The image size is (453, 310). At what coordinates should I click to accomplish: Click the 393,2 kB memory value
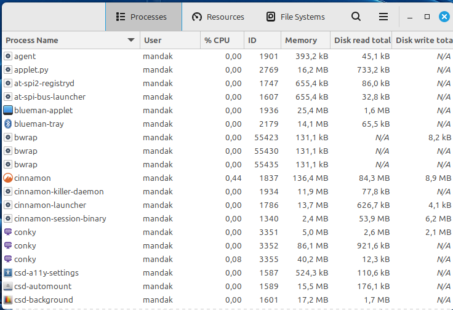click(x=311, y=56)
